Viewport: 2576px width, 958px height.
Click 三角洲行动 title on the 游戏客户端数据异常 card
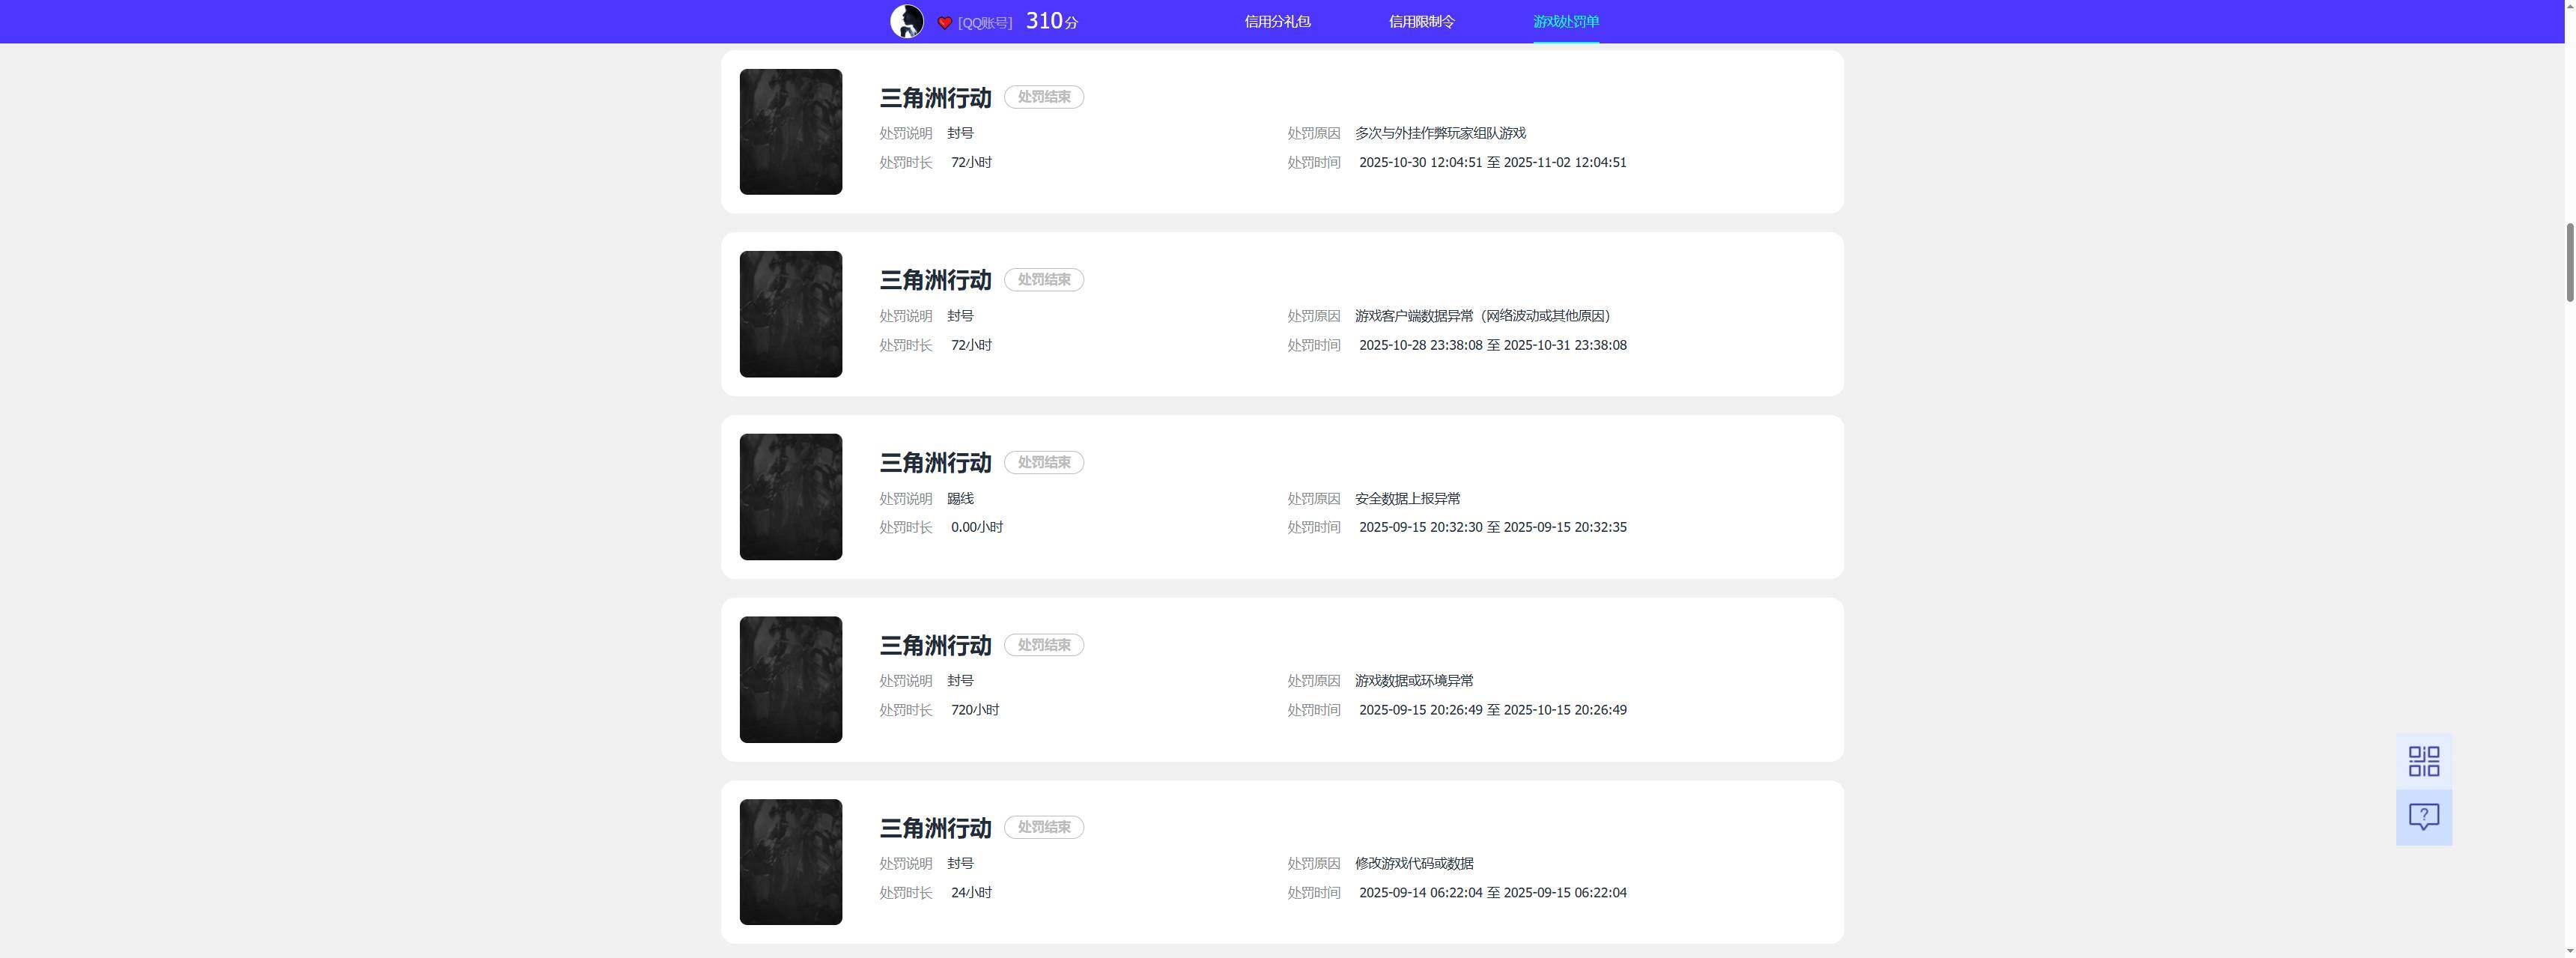(935, 280)
